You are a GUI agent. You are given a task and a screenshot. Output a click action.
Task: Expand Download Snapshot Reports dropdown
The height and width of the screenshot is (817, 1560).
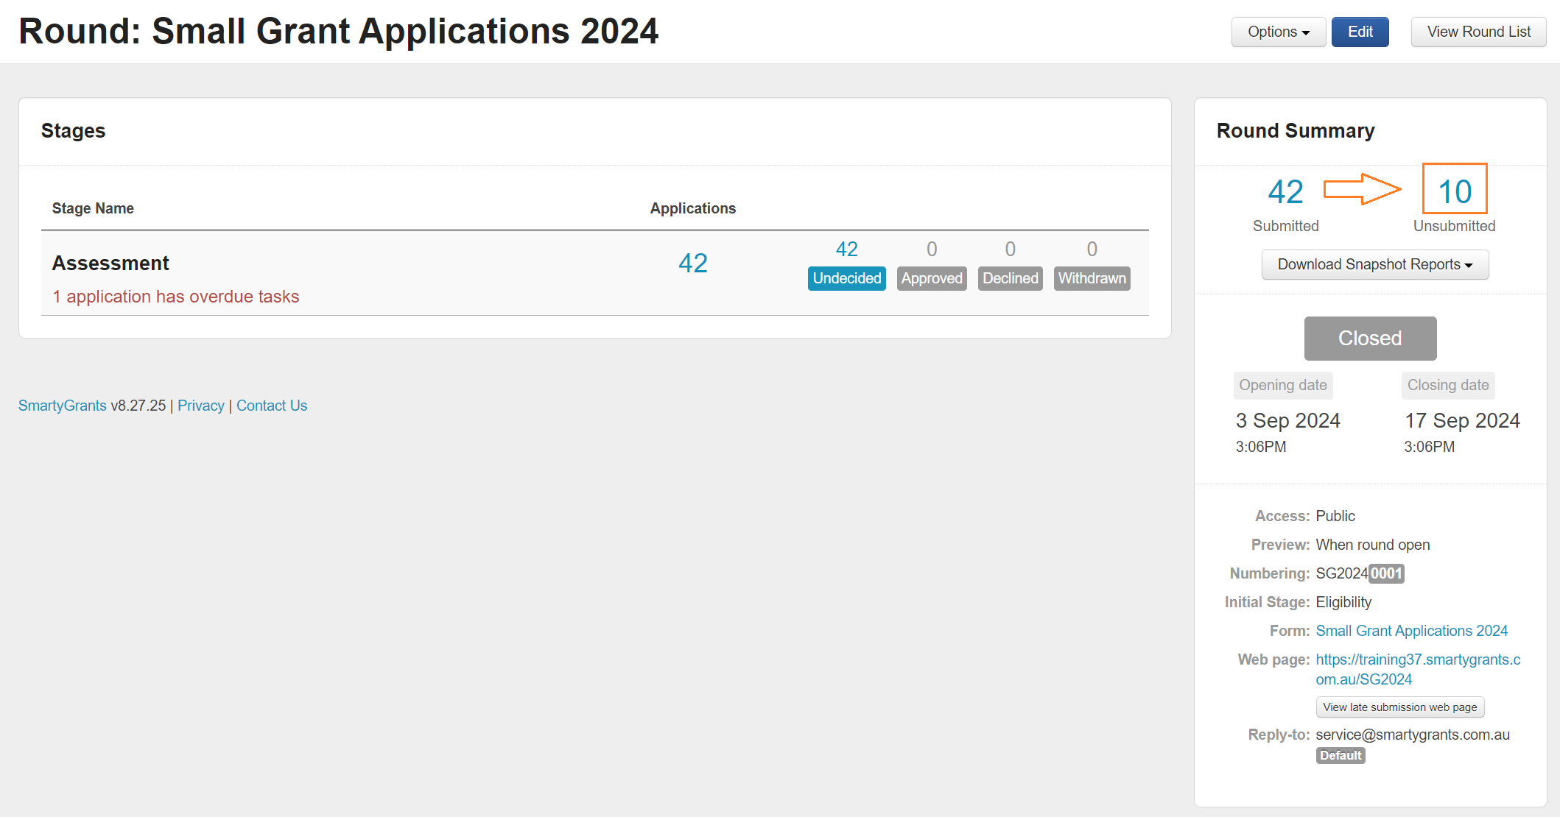pyautogui.click(x=1374, y=265)
